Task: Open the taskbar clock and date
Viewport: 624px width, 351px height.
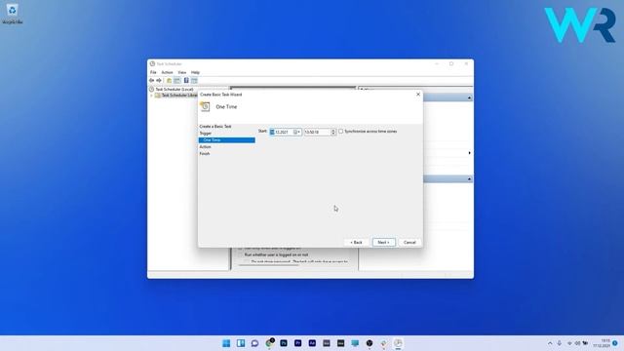Action: [x=602, y=343]
